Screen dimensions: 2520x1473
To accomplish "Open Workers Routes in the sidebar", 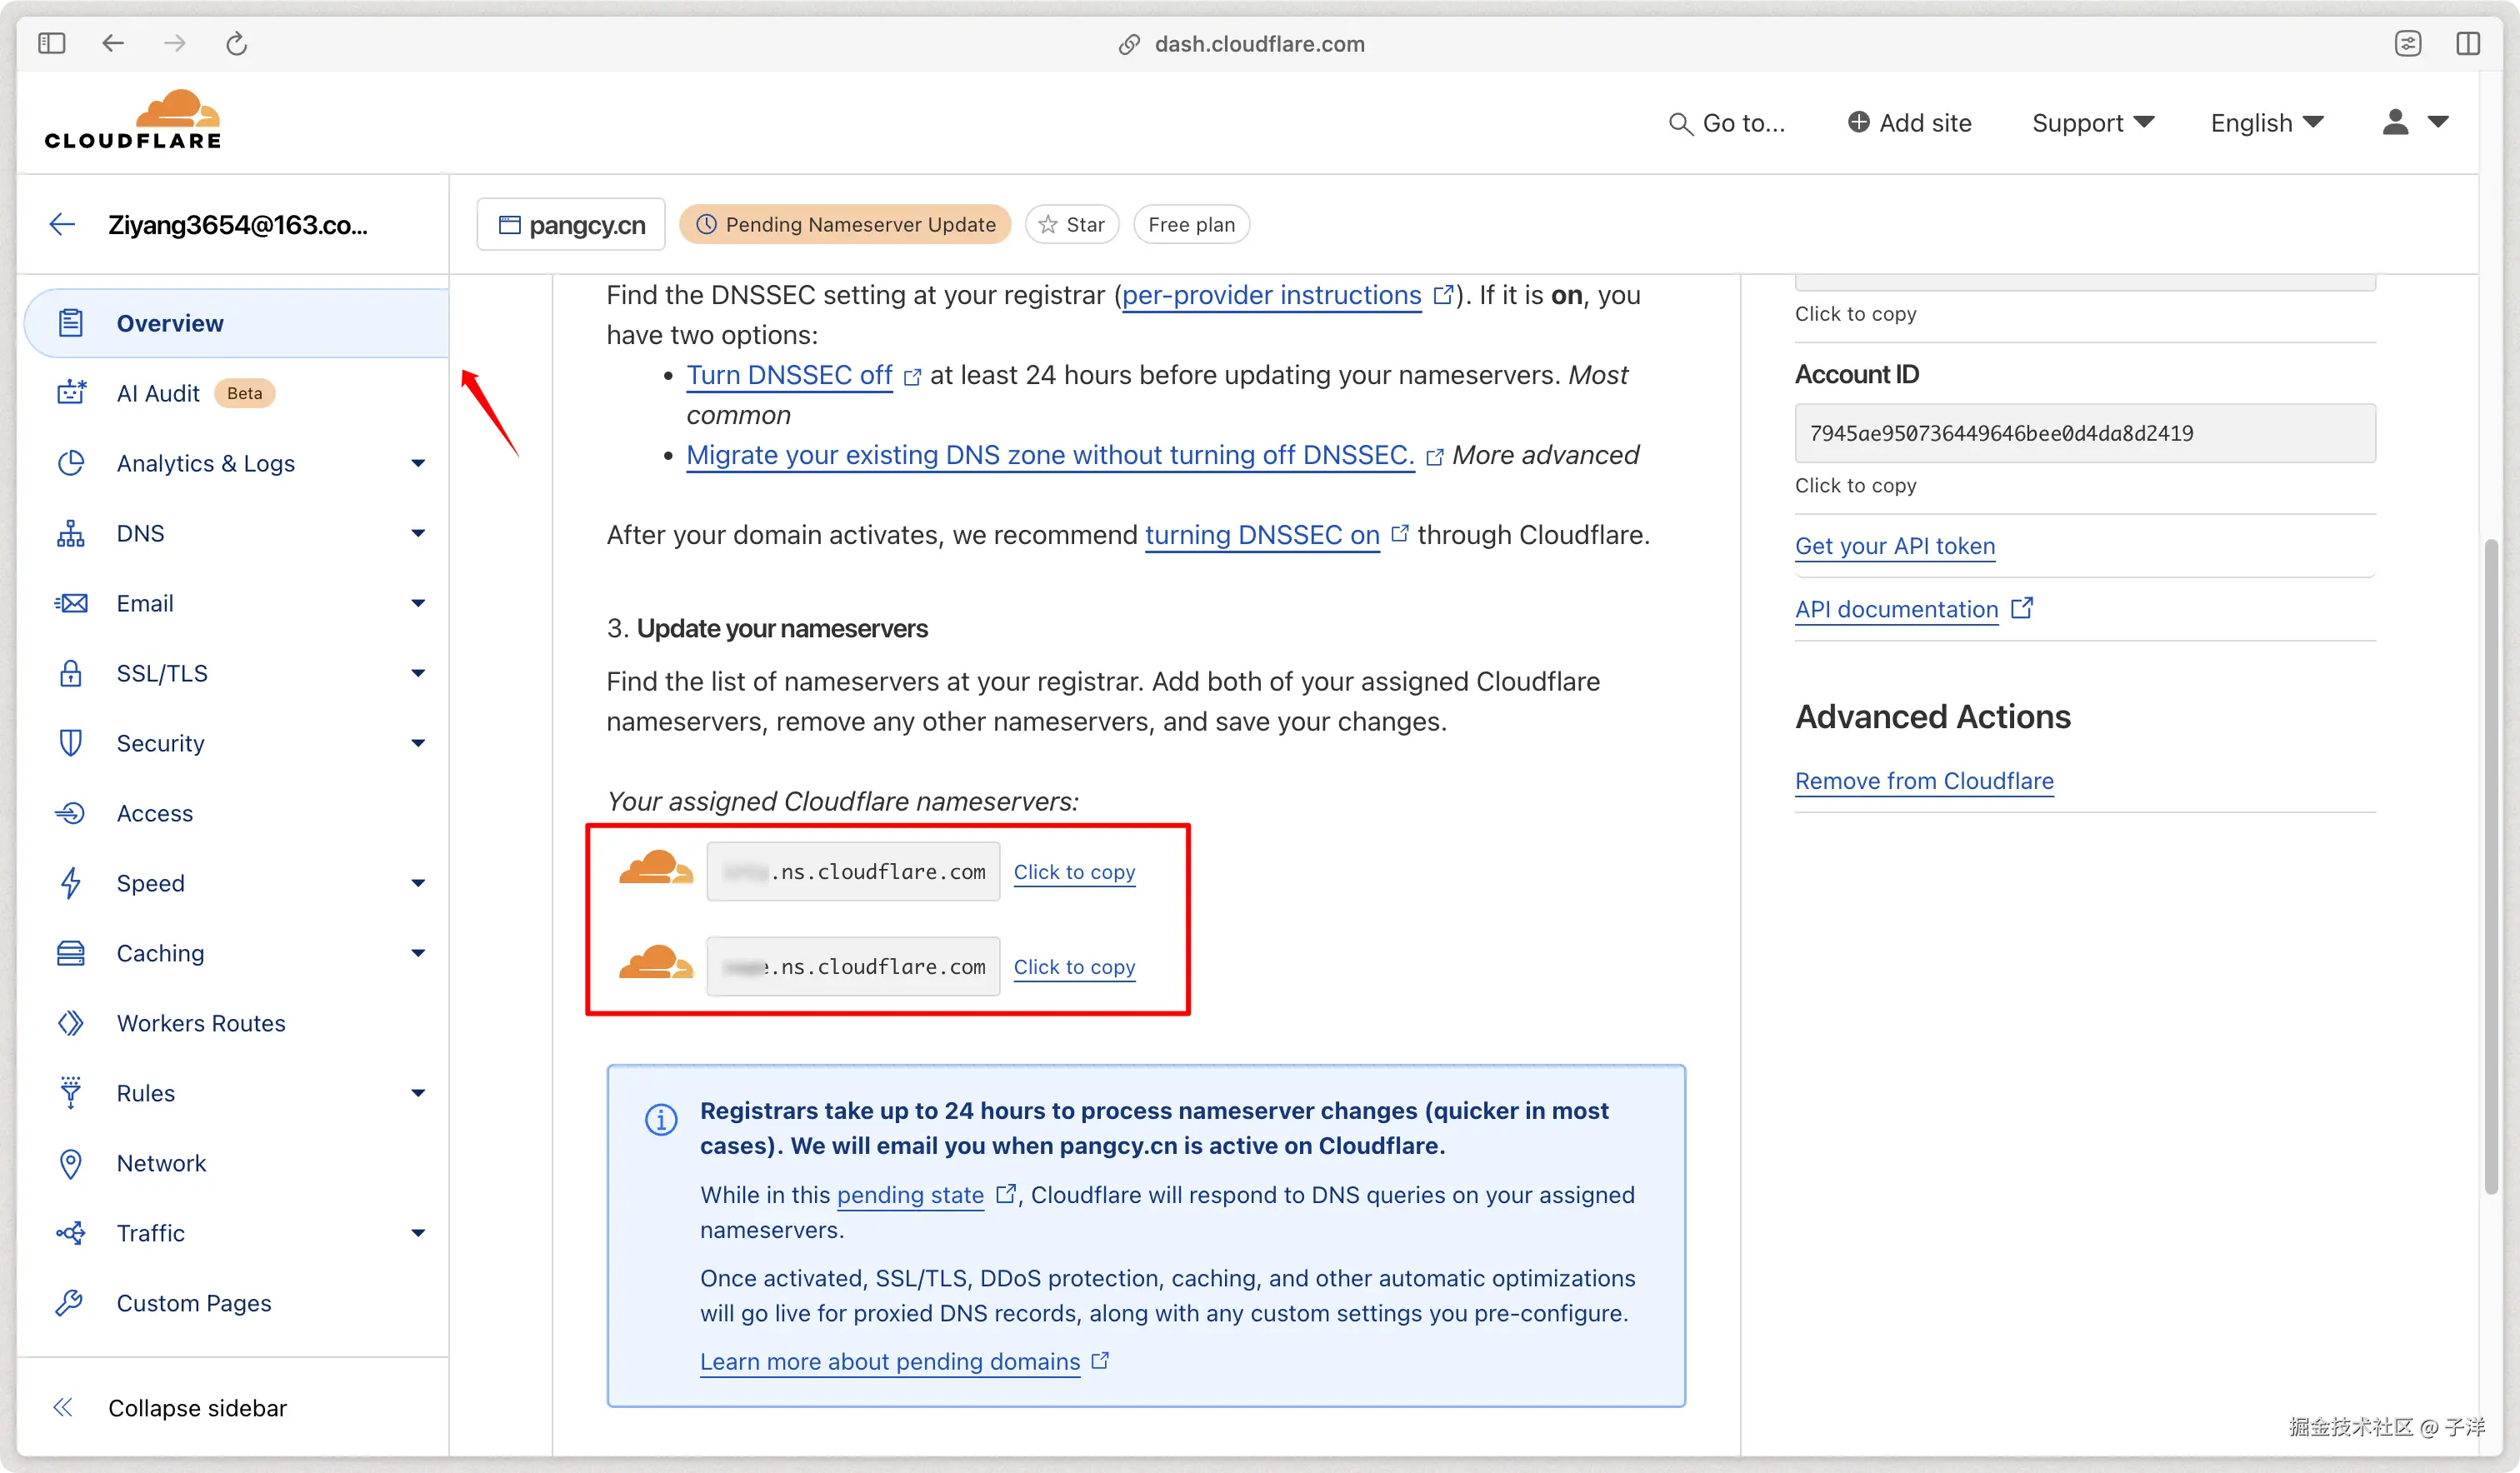I will [x=200, y=1022].
